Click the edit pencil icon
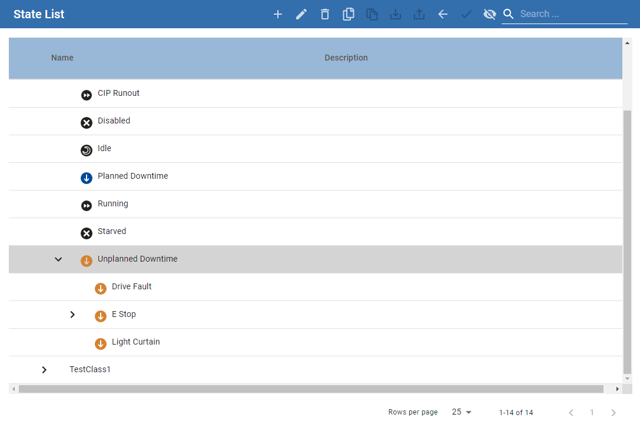 coord(301,14)
